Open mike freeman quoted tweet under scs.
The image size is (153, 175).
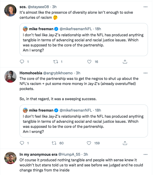84,40
